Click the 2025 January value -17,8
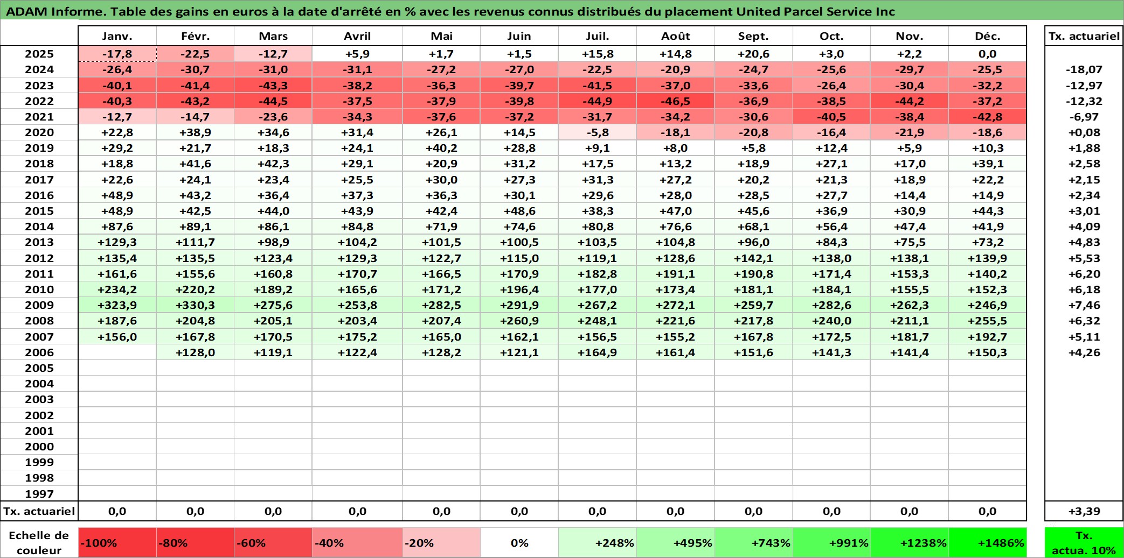This screenshot has height=558, width=1124. coord(117,54)
